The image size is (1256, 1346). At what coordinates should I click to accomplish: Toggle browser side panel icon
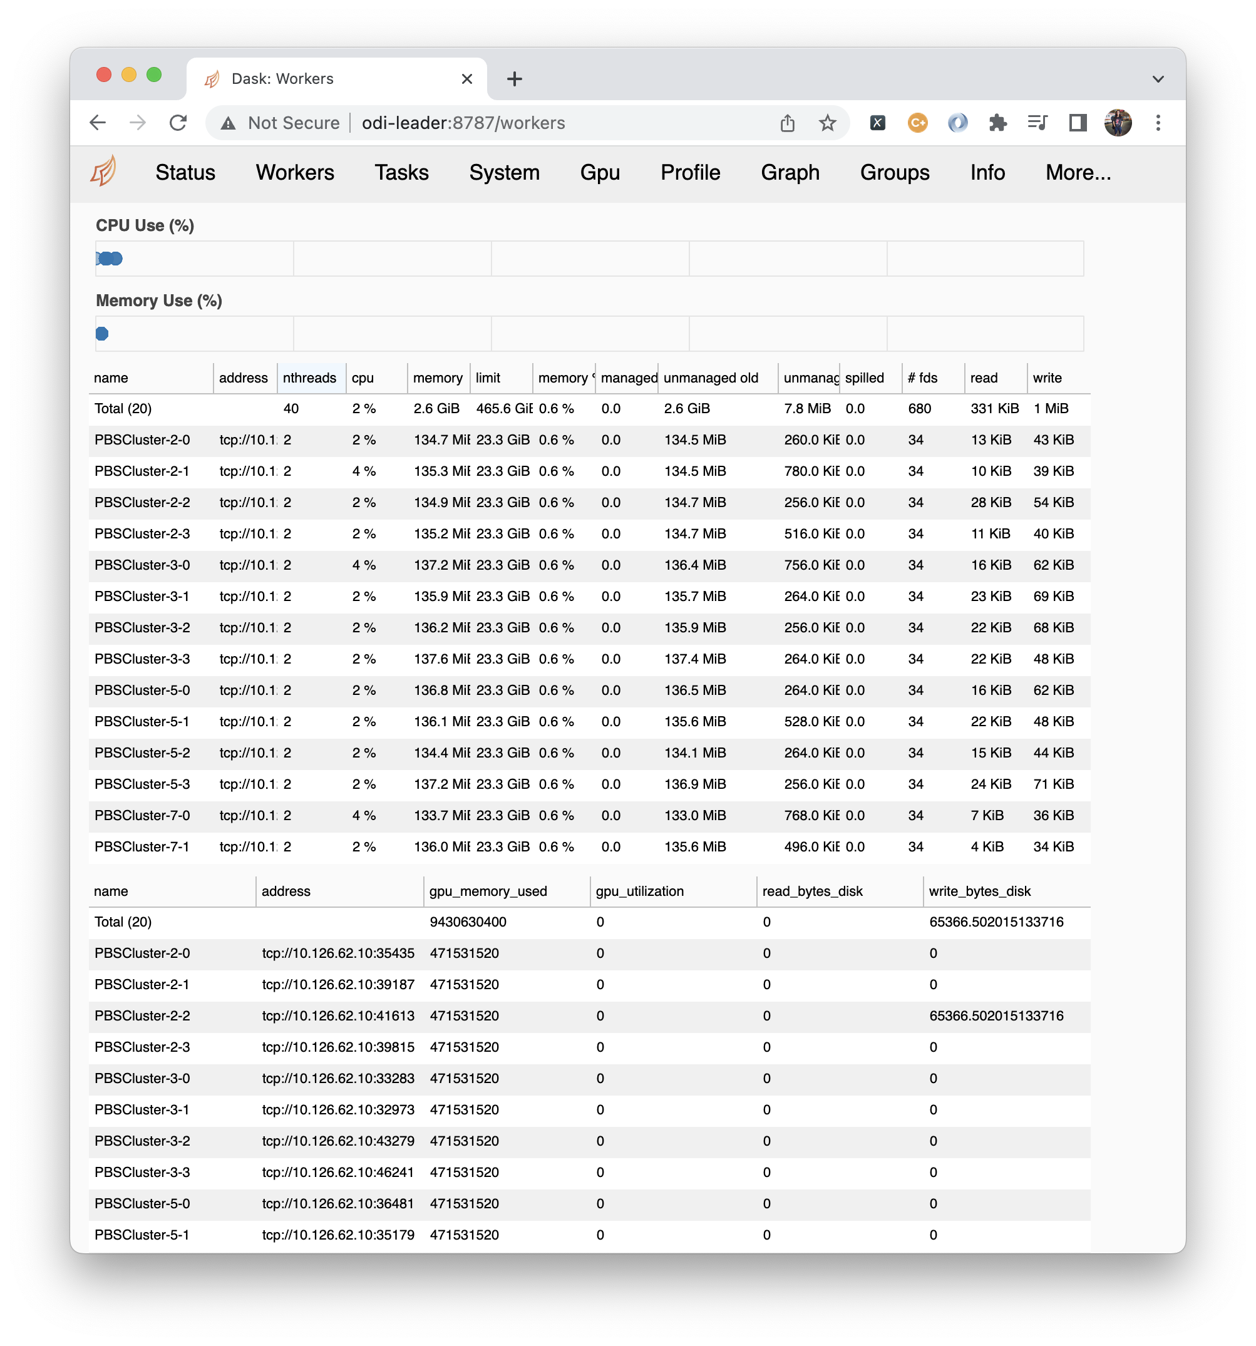coord(1078,123)
